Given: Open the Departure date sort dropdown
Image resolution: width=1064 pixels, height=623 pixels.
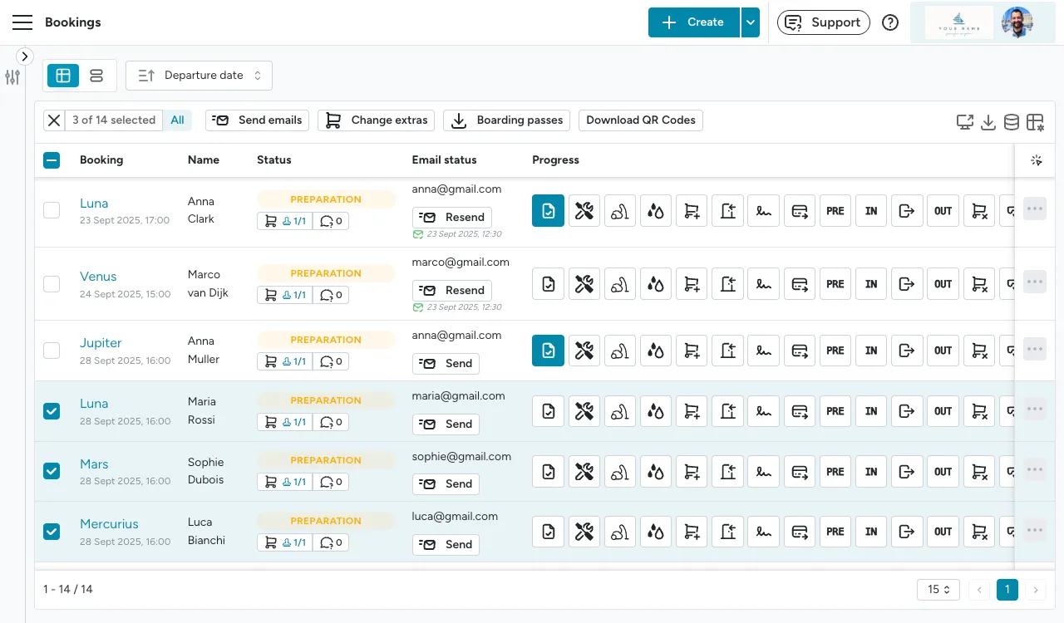Looking at the screenshot, I should [x=199, y=75].
